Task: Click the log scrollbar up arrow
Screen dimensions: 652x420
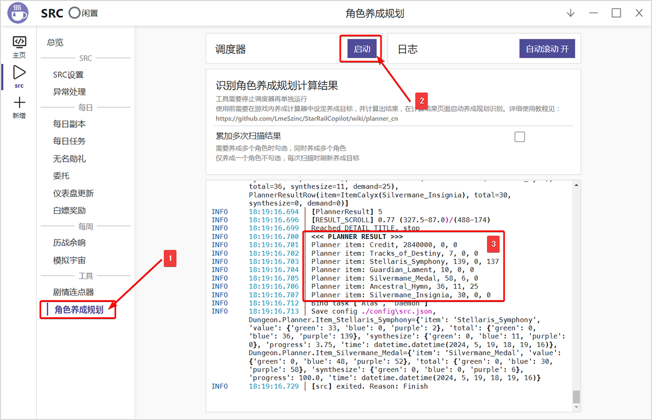Action: (x=576, y=185)
